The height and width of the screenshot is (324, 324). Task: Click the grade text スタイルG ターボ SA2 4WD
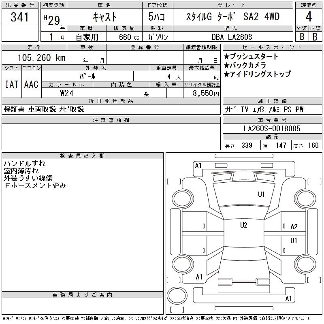232,17
